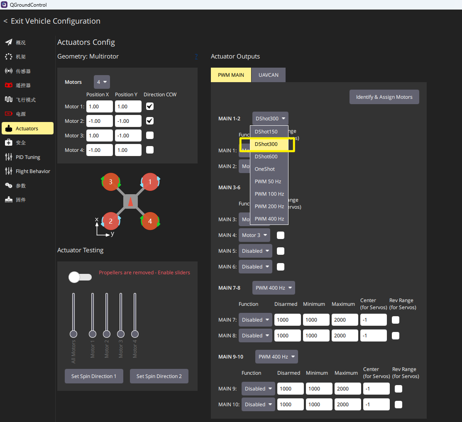Select PWM 400 Hz in the open list
Screen dimensions: 462x422
coord(269,219)
